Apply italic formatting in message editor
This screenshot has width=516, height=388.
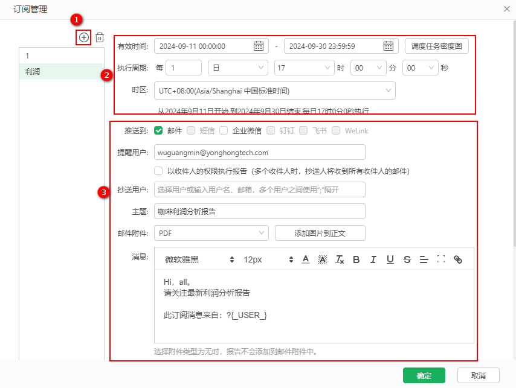coord(373,259)
